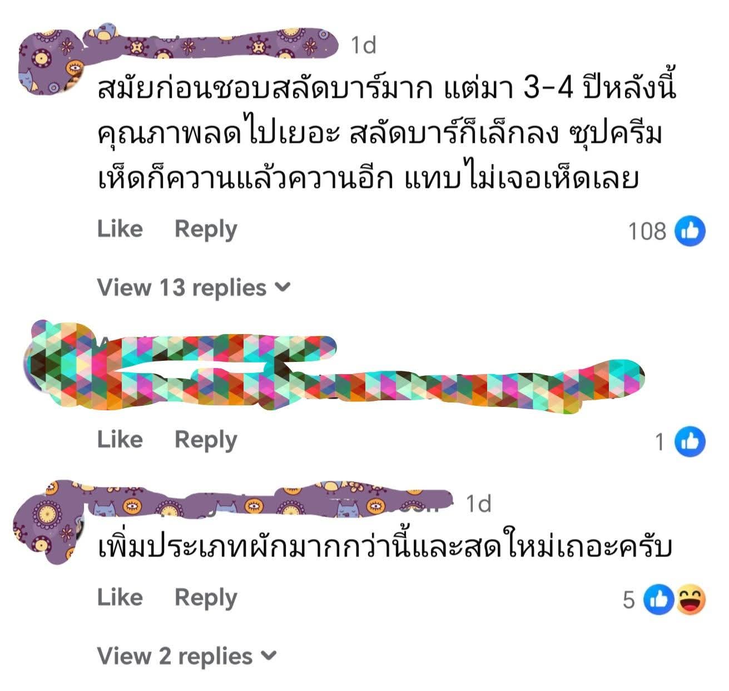Click the laughing face reaction emoji
The height and width of the screenshot is (691, 729).
[x=691, y=599]
